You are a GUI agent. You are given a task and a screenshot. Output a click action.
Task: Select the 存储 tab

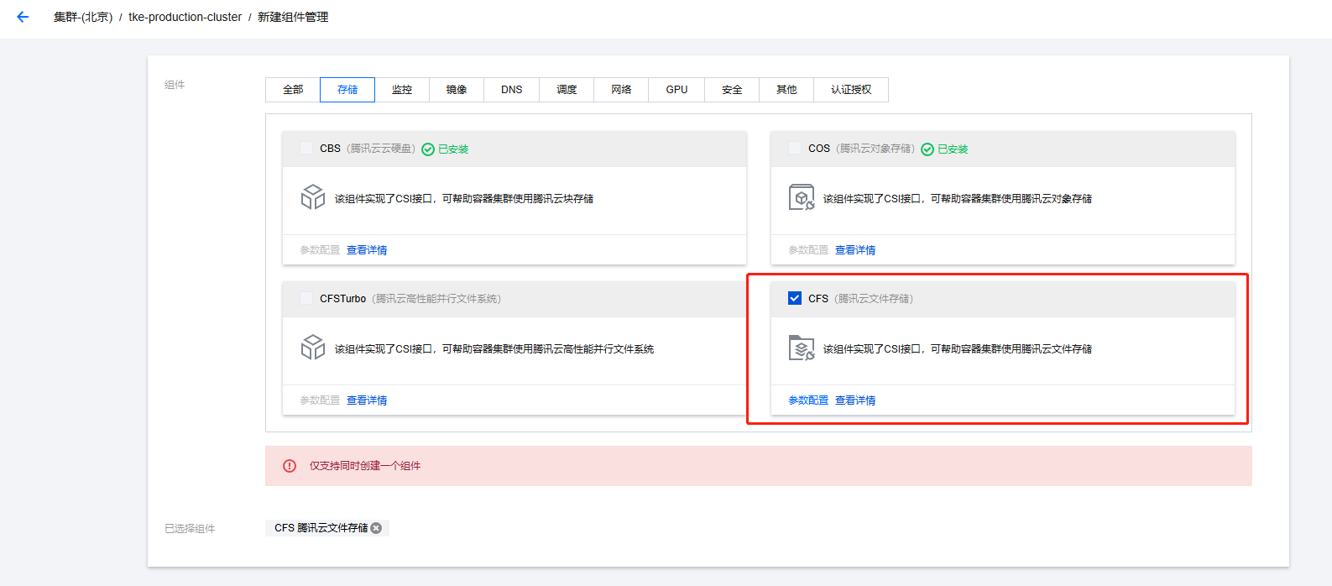point(347,90)
